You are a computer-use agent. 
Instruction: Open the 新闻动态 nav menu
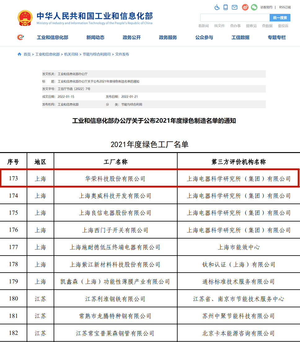[x=95, y=37]
